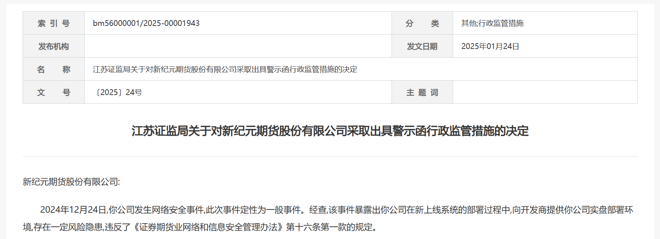Click the empty 主题词 value cell
The width and height of the screenshot is (660, 239).
545,92
